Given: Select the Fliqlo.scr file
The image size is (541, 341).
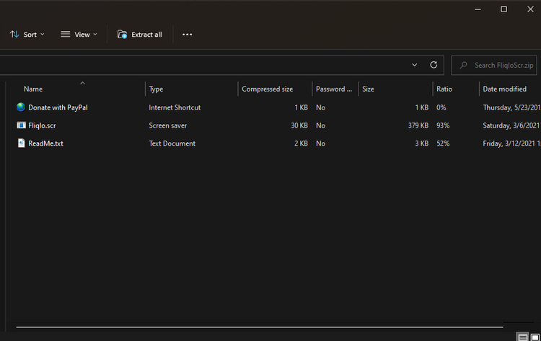Looking at the screenshot, I should click(42, 125).
